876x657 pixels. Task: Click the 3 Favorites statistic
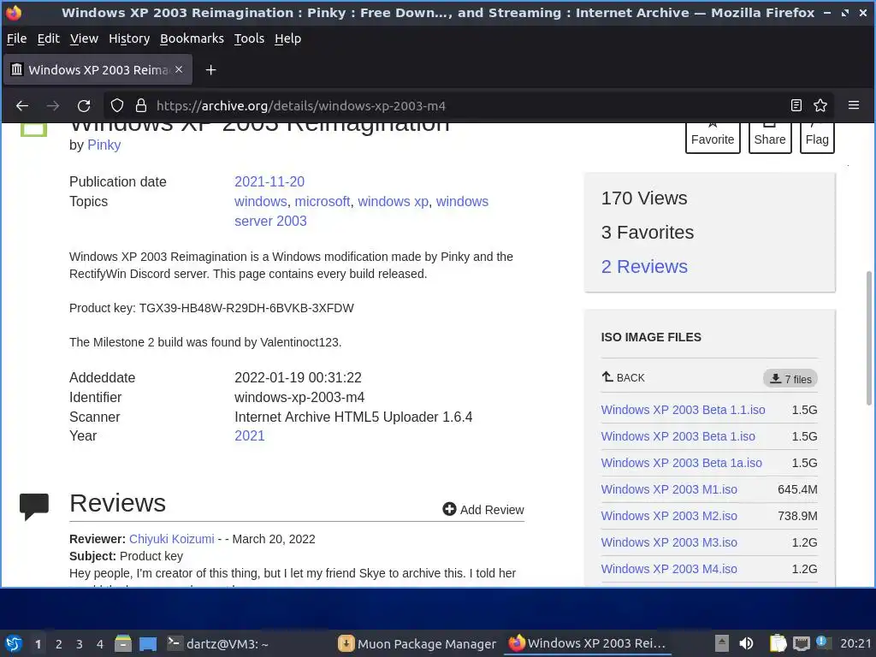(x=647, y=233)
